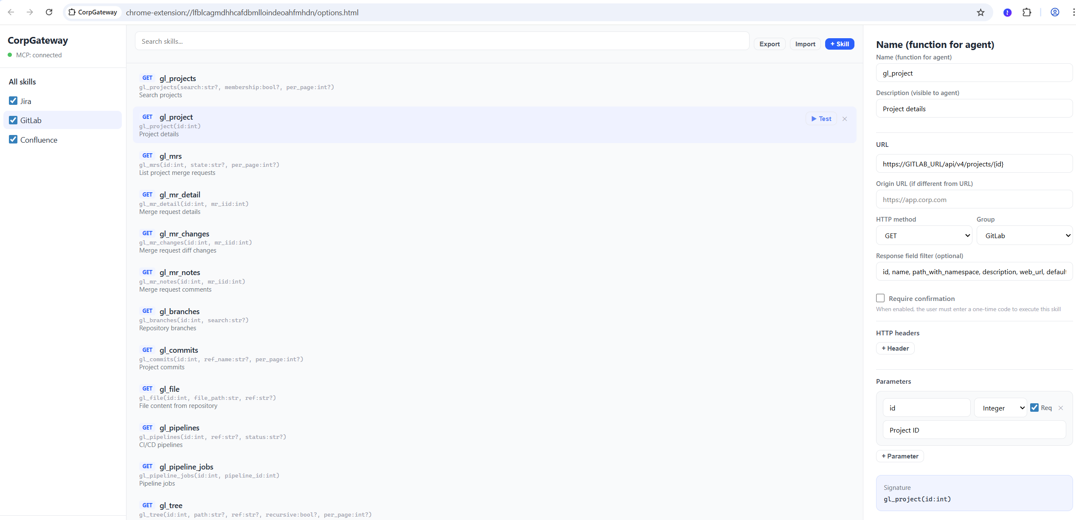This screenshot has height=520, width=1076.
Task: Go forward using the browser forward arrow
Action: [30, 12]
